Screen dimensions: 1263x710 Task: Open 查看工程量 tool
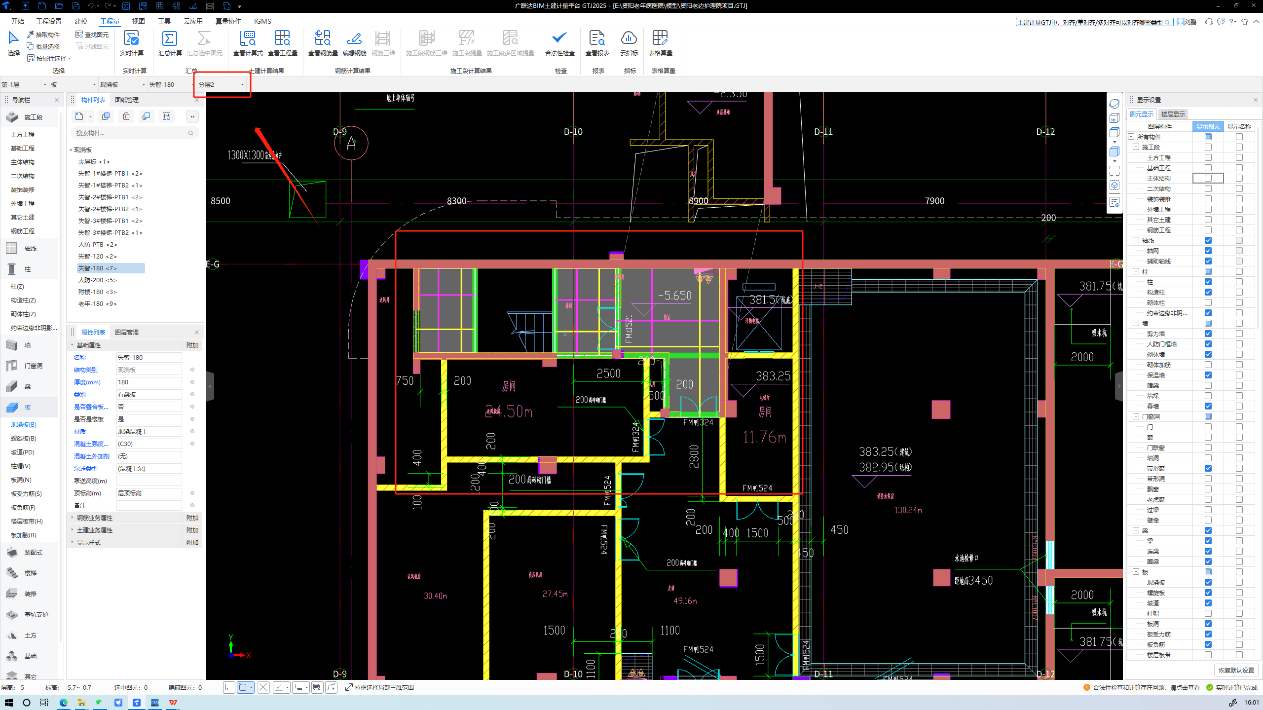pyautogui.click(x=282, y=38)
